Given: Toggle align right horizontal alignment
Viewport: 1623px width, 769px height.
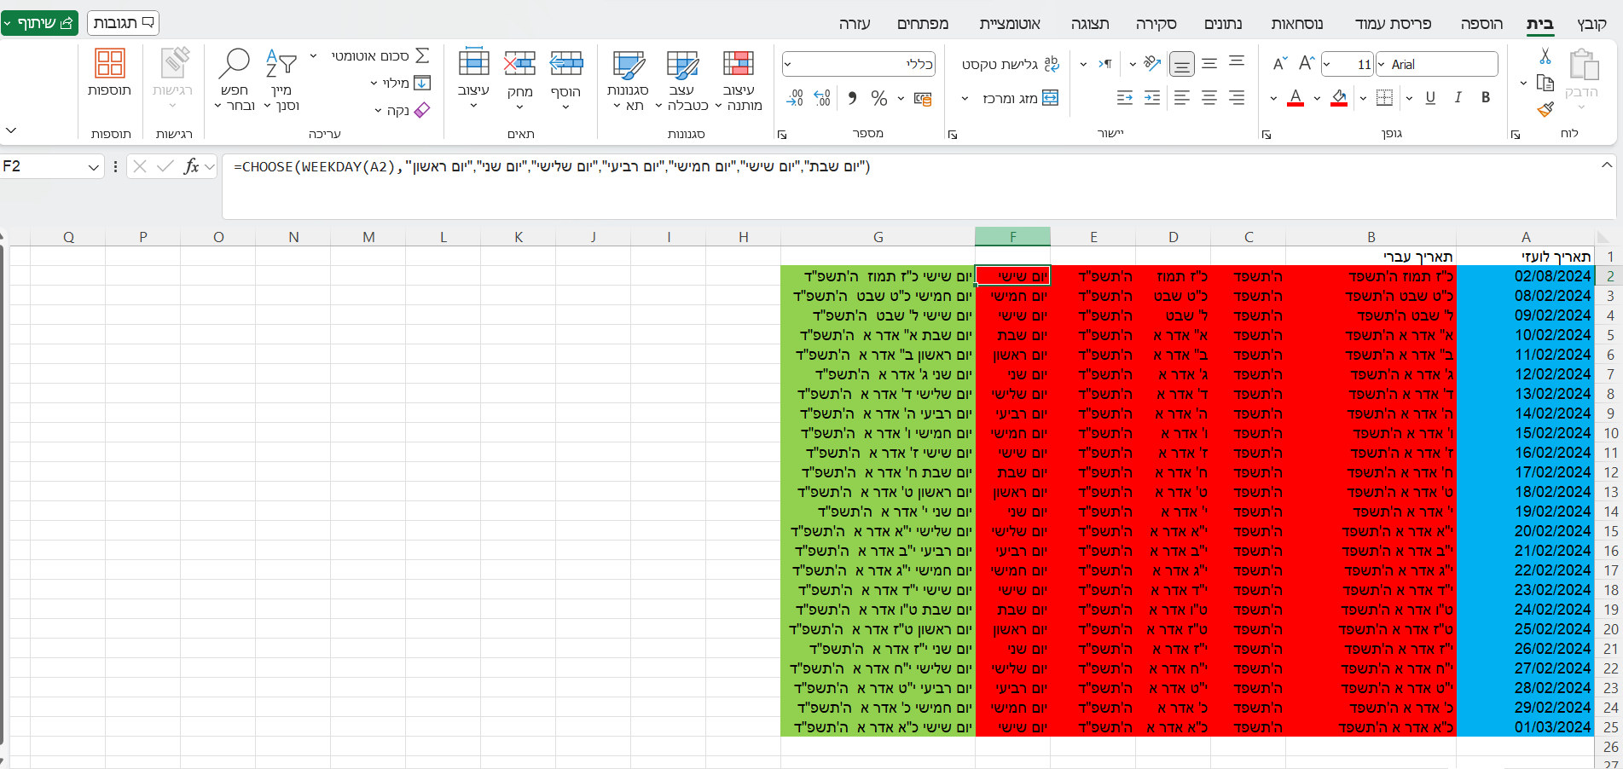Looking at the screenshot, I should (1237, 98).
